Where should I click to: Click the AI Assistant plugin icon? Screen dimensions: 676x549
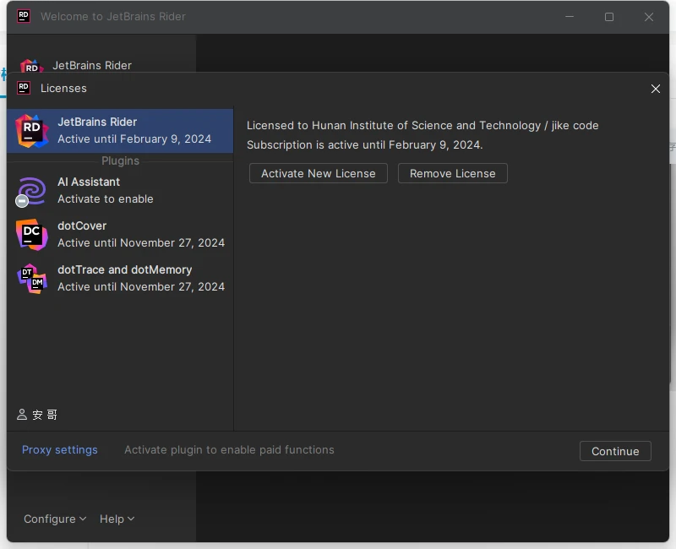32,191
